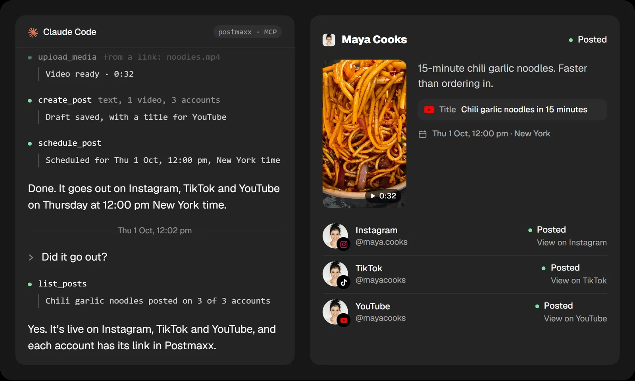Image resolution: width=635 pixels, height=381 pixels.
Task: Open View on YouTube link
Action: coord(575,319)
